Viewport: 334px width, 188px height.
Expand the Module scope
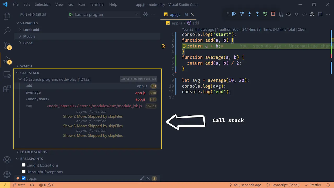(29, 36)
